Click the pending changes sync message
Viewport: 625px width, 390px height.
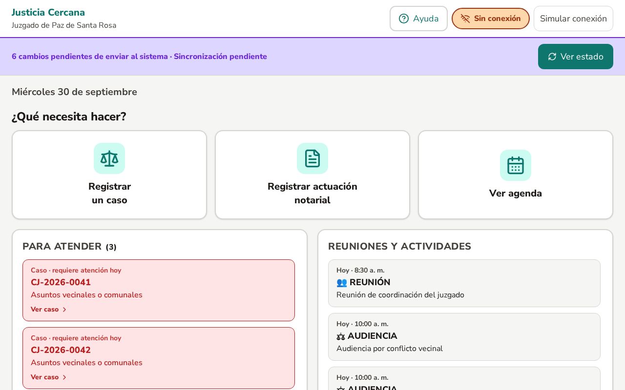coord(139,57)
